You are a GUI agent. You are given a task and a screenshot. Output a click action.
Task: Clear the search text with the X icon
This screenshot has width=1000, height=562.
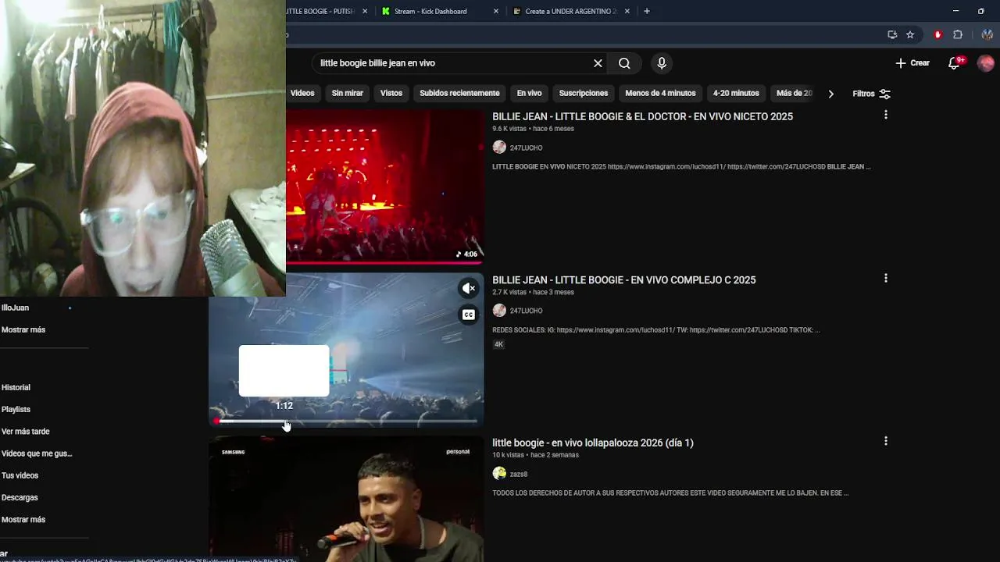(x=598, y=63)
